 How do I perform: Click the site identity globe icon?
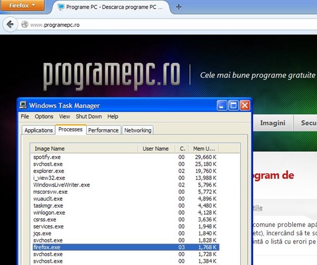25,25
